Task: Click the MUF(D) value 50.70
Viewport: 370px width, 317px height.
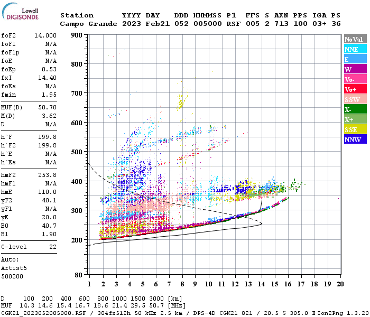Action: click(48, 107)
